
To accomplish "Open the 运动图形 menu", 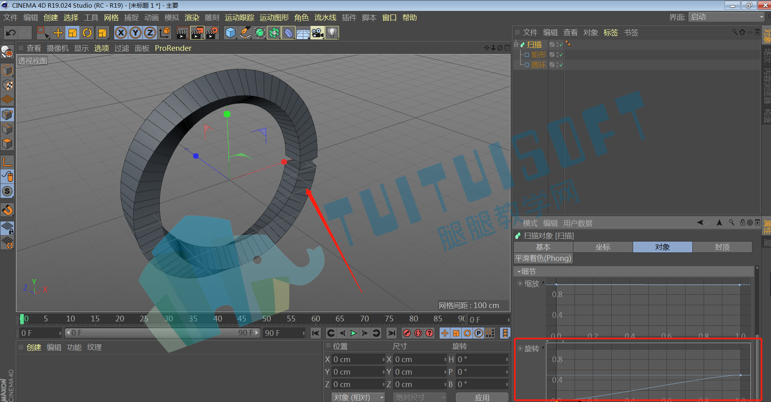I will point(274,18).
